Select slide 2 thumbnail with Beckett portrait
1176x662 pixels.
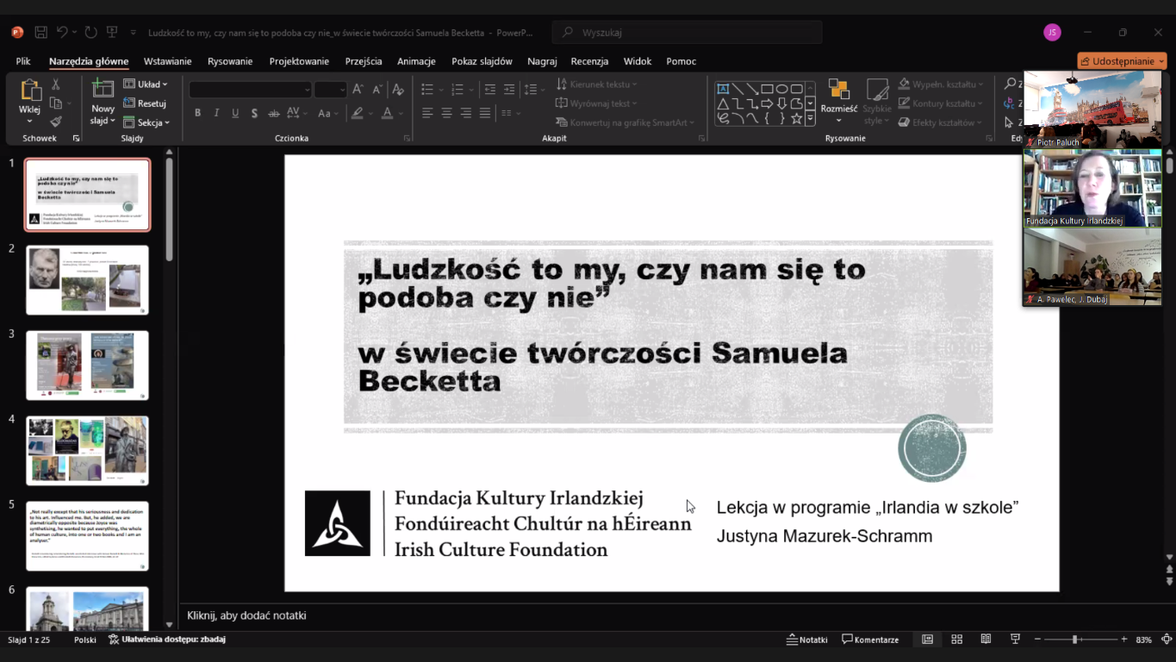coord(87,280)
